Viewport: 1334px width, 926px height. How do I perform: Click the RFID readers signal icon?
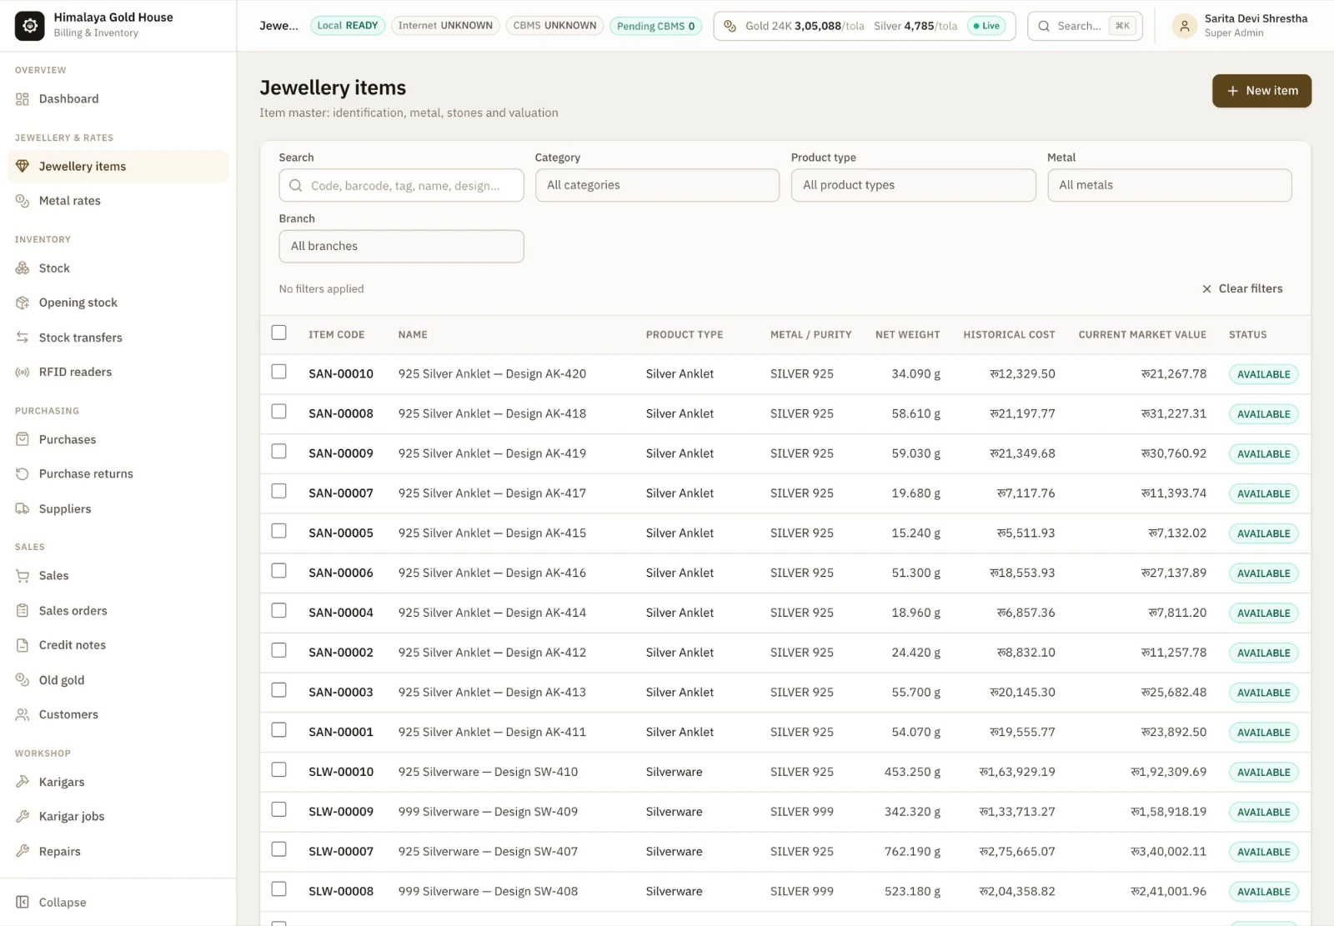(x=23, y=372)
